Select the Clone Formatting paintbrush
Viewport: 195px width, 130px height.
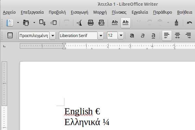(x=176, y=23)
